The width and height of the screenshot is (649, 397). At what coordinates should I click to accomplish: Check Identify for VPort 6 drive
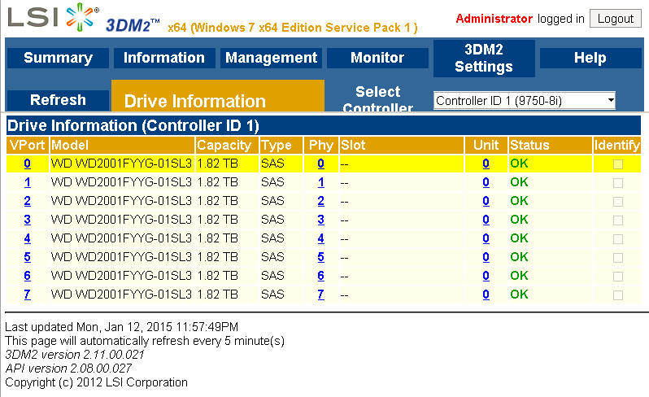[618, 276]
